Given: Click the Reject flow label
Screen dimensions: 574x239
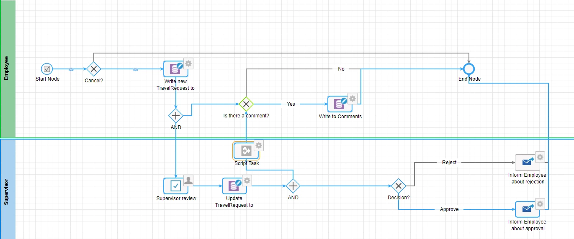Looking at the screenshot, I should pos(449,163).
